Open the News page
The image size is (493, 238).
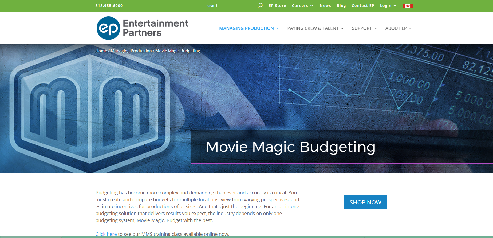(x=325, y=6)
